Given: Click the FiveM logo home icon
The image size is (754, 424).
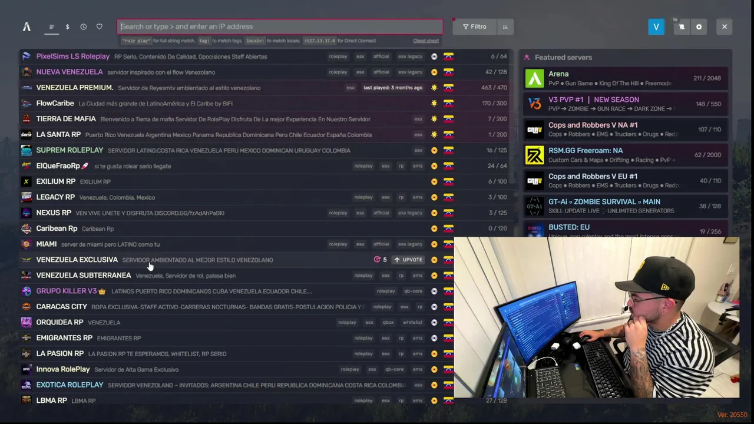Looking at the screenshot, I should (x=27, y=26).
